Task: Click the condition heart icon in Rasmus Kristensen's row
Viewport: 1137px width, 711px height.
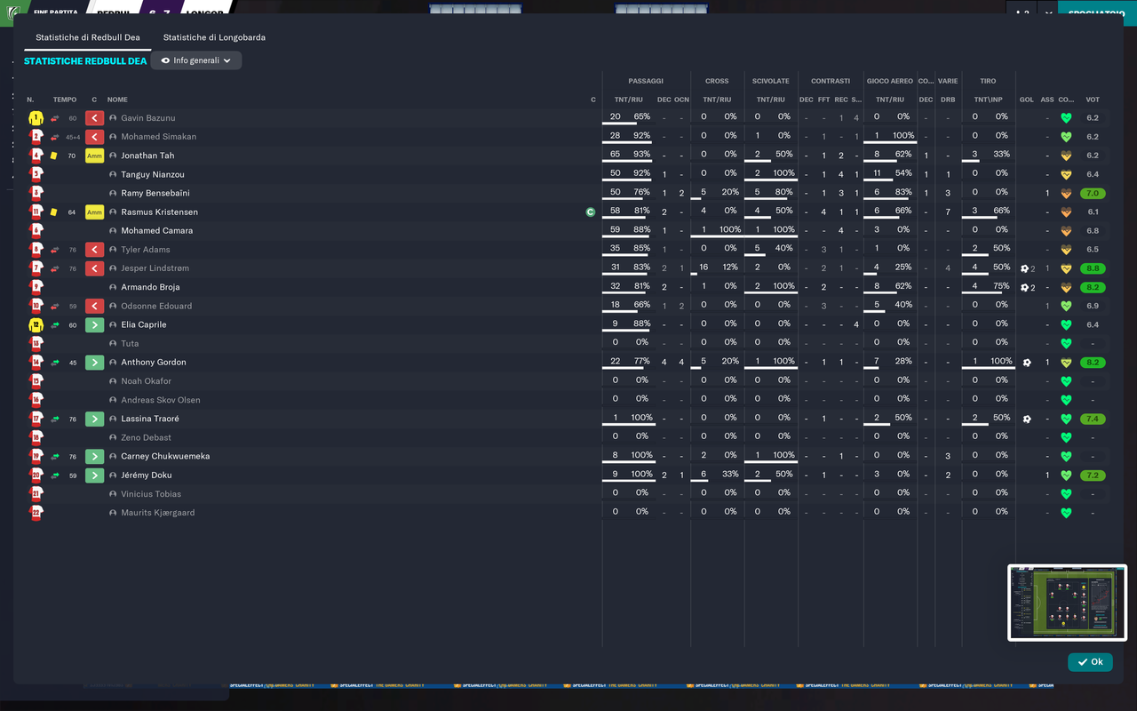Action: coord(1066,212)
